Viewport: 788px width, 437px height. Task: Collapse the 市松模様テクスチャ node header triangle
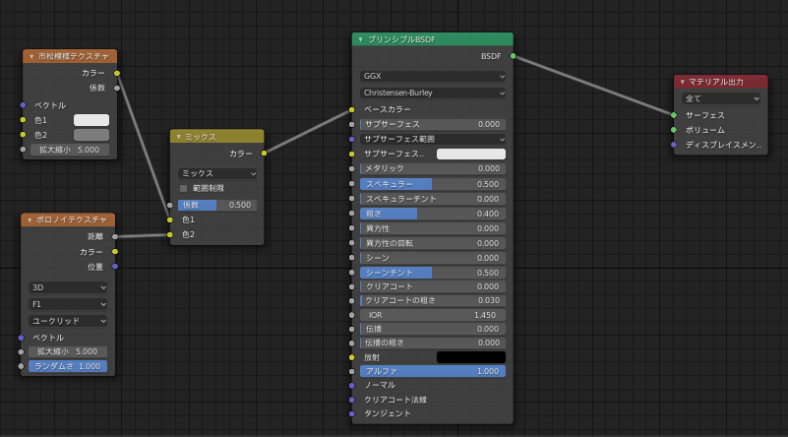point(31,57)
